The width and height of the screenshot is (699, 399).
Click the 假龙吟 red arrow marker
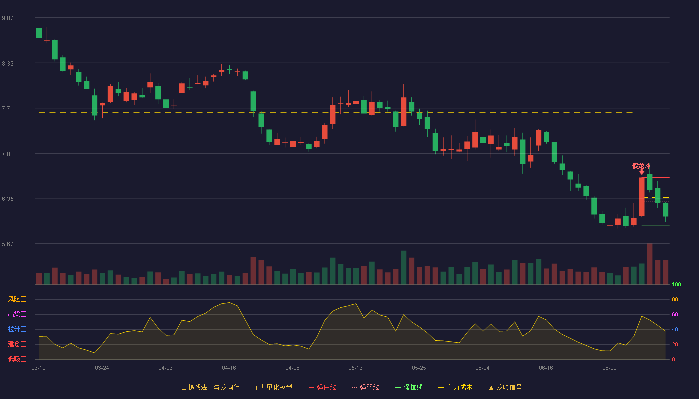642,172
